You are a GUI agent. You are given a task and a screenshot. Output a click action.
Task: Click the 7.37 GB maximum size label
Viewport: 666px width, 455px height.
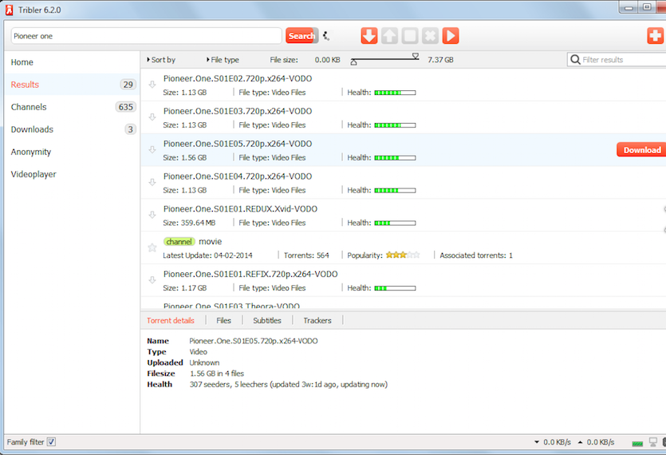point(440,60)
